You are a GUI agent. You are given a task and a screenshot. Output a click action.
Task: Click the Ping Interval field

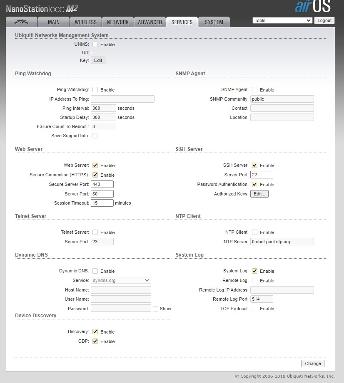tap(104, 108)
